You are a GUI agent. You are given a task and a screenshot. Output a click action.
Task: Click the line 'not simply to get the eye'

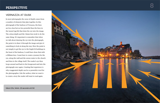(x=26, y=49)
